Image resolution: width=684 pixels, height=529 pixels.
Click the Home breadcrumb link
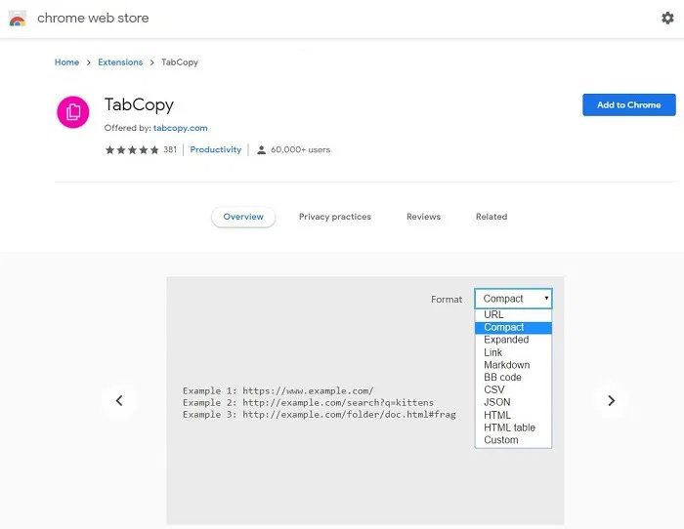pos(66,62)
